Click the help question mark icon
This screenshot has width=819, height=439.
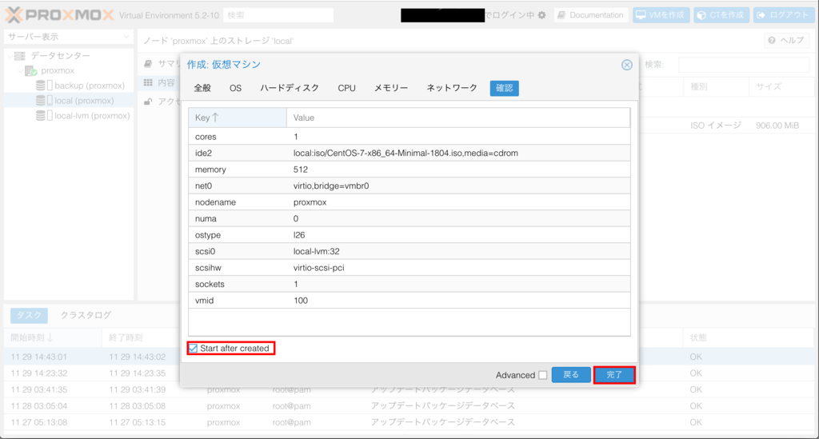click(x=772, y=40)
